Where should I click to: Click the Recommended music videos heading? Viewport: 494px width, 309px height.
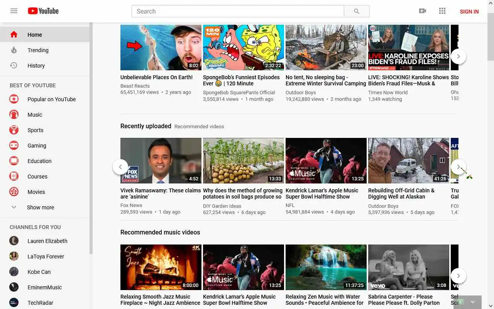pos(160,232)
